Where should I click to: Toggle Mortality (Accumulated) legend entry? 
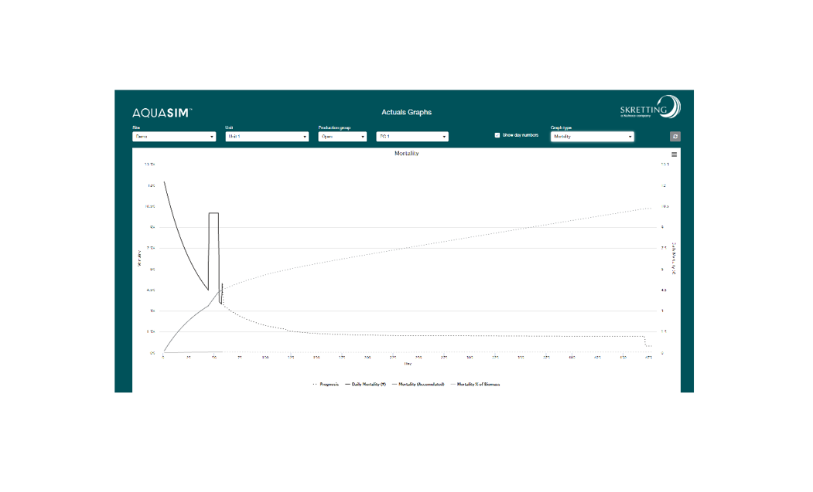click(421, 384)
